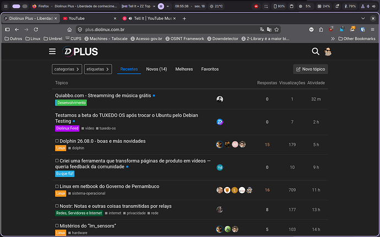Tick the checkbox beside the Mistérios do lm_sensors topic

click(x=57, y=225)
